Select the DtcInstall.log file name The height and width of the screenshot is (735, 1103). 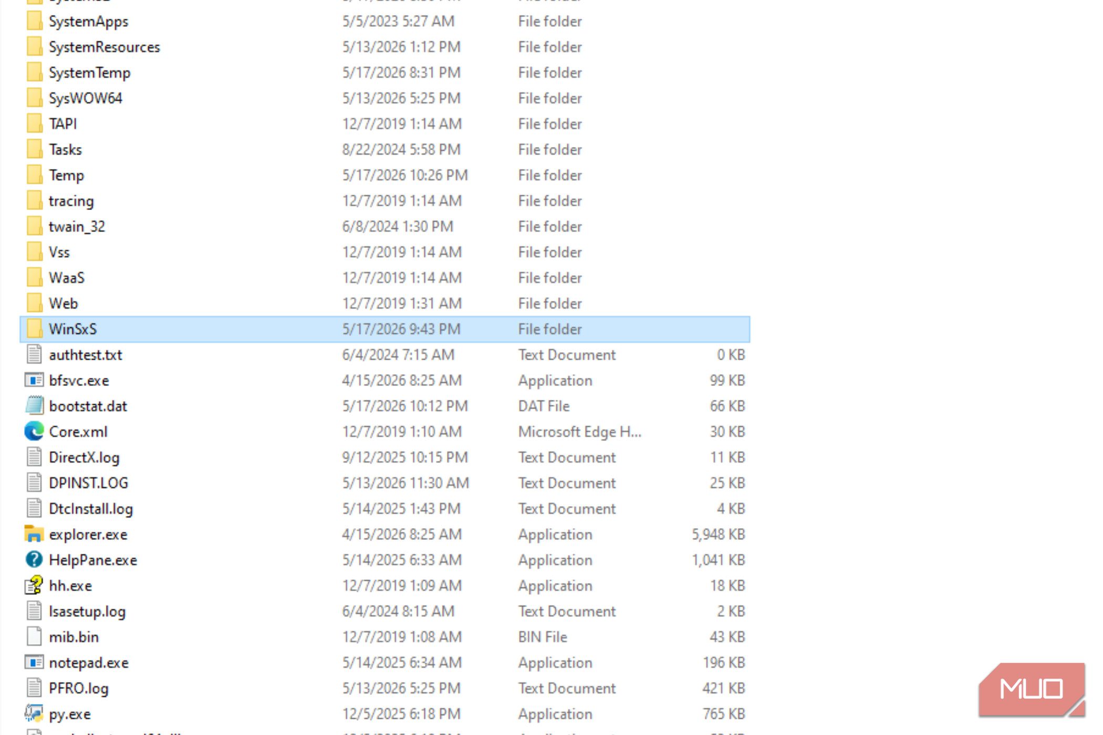[x=91, y=509]
